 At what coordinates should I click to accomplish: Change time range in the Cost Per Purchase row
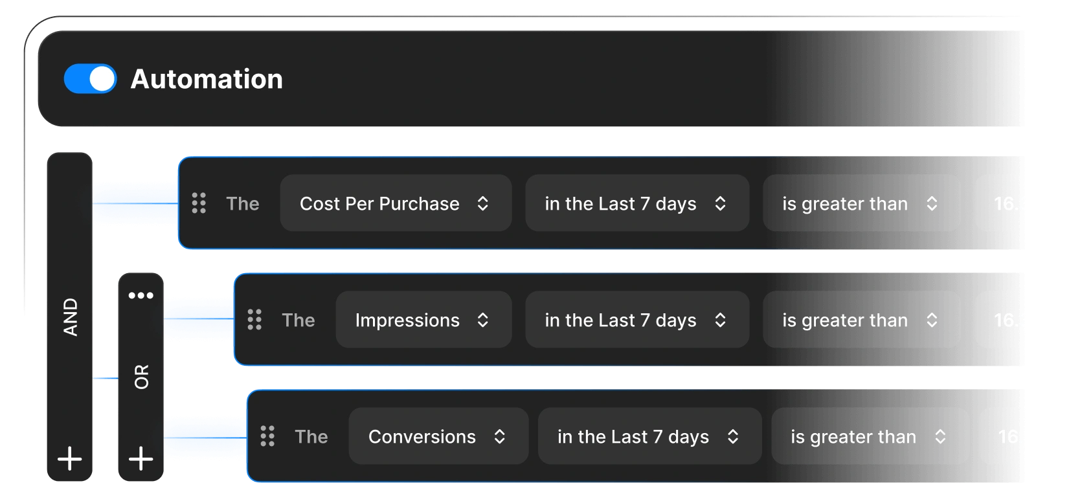point(637,203)
